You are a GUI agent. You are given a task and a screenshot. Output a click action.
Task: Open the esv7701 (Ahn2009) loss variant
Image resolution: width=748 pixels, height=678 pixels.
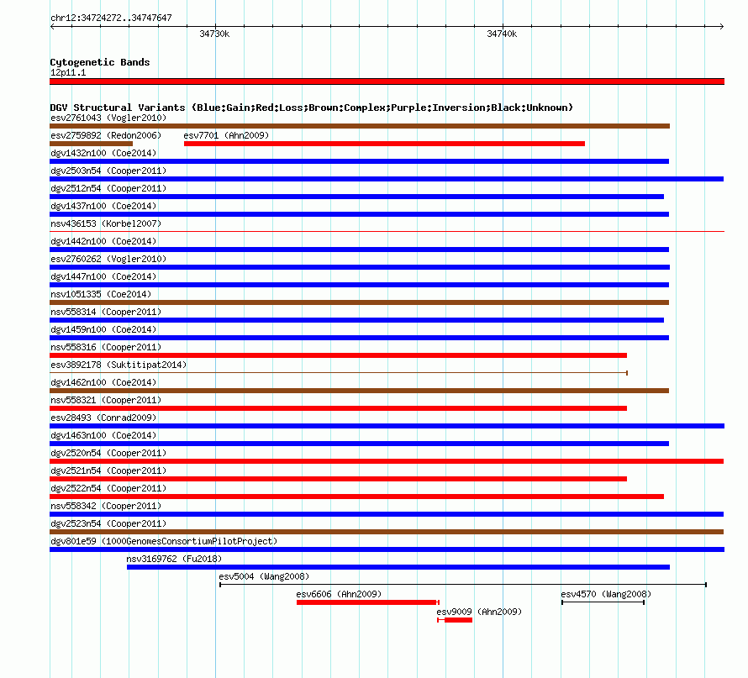(384, 144)
